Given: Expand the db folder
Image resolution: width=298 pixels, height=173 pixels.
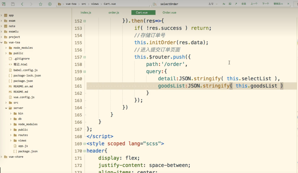Looking at the screenshot, I should point(11,119).
